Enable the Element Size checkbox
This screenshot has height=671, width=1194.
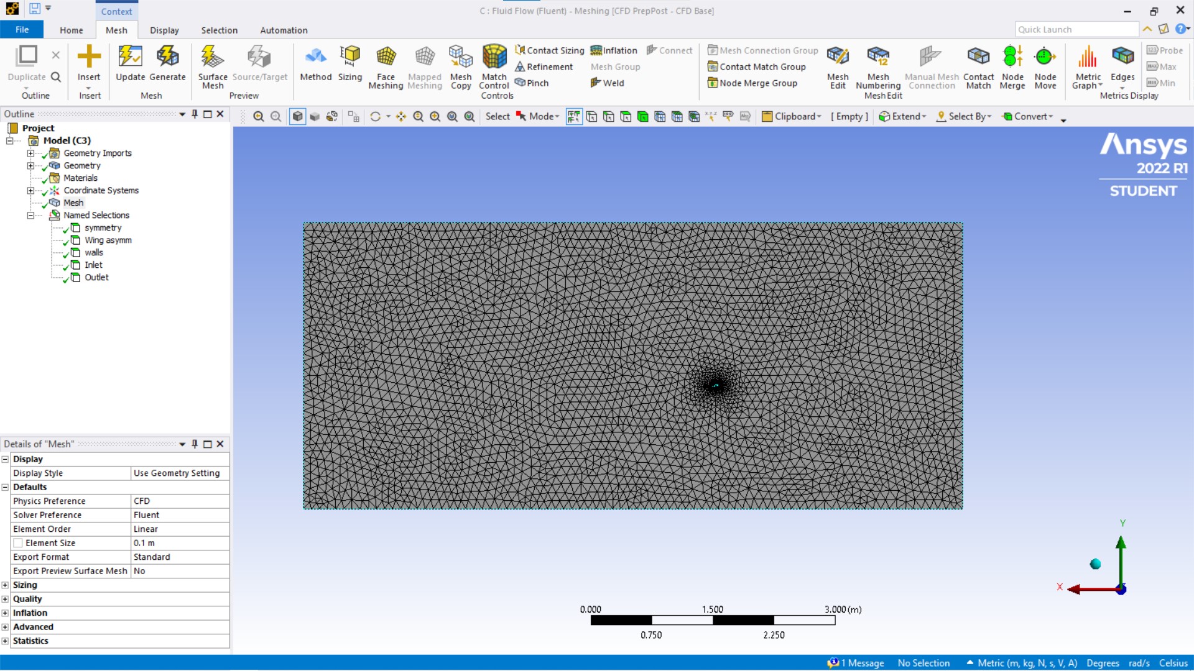tap(18, 543)
